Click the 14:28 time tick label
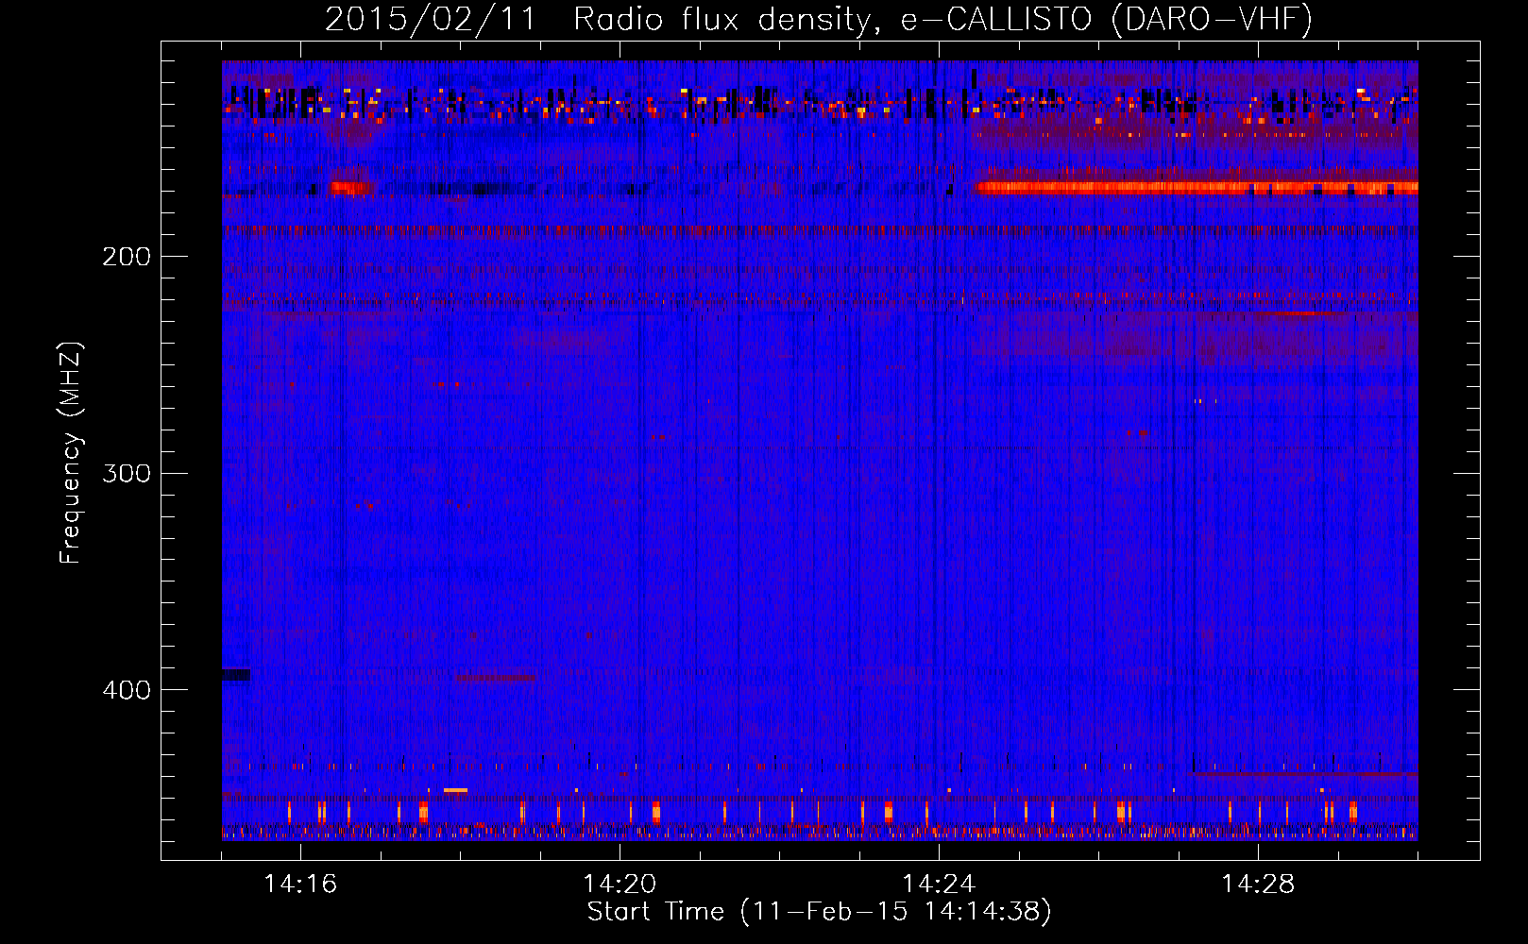This screenshot has width=1528, height=944. [1258, 884]
